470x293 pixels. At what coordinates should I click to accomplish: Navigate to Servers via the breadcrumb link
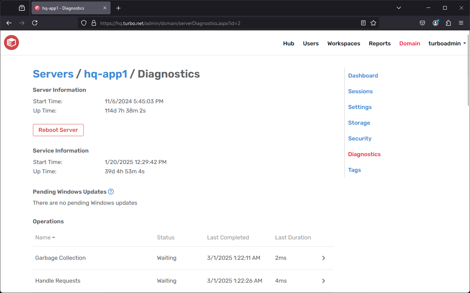point(53,74)
